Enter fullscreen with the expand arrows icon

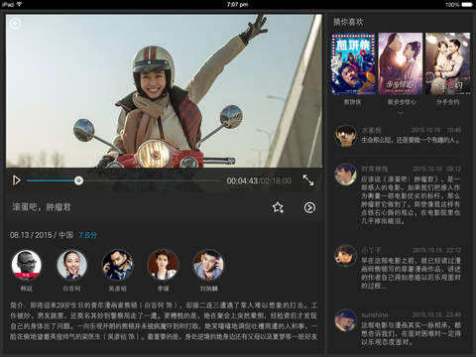tap(308, 180)
